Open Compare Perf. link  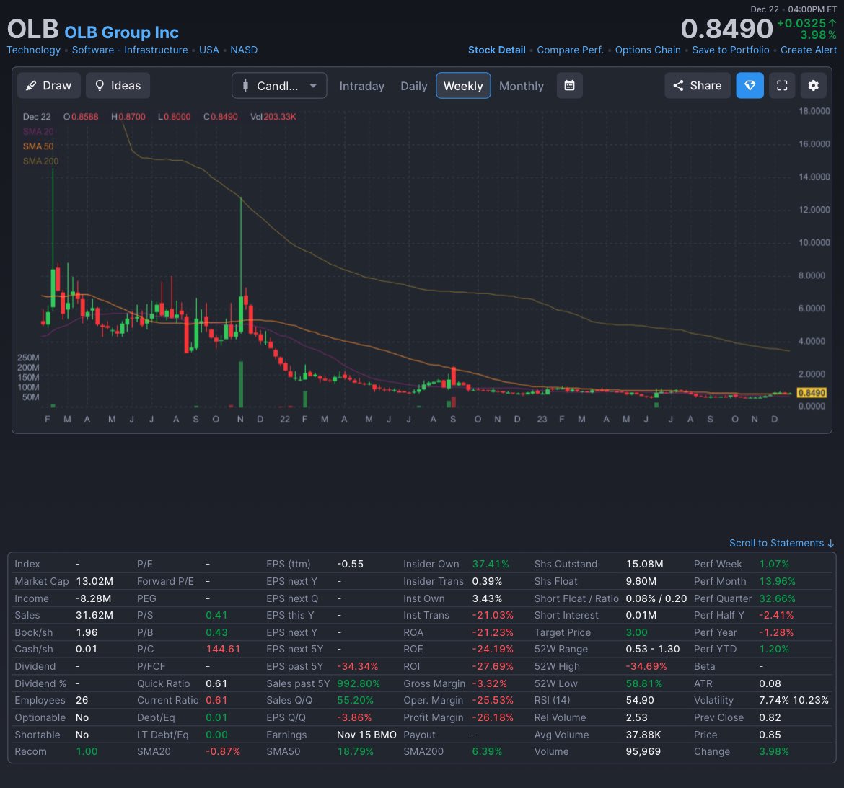(x=570, y=50)
